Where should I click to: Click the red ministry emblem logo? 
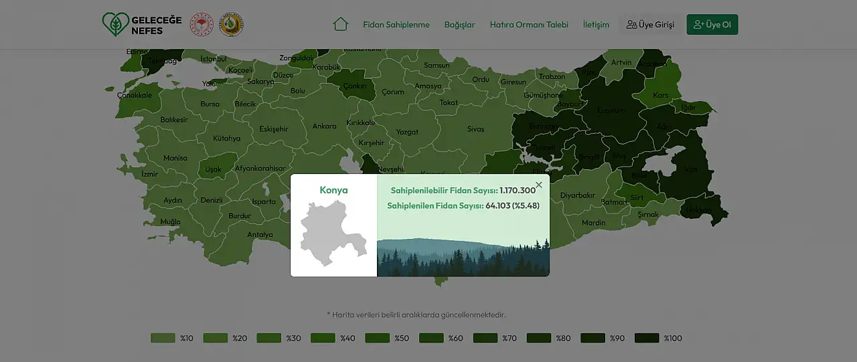click(202, 25)
